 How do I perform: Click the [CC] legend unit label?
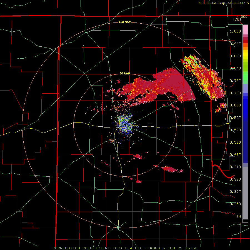pos(237,19)
